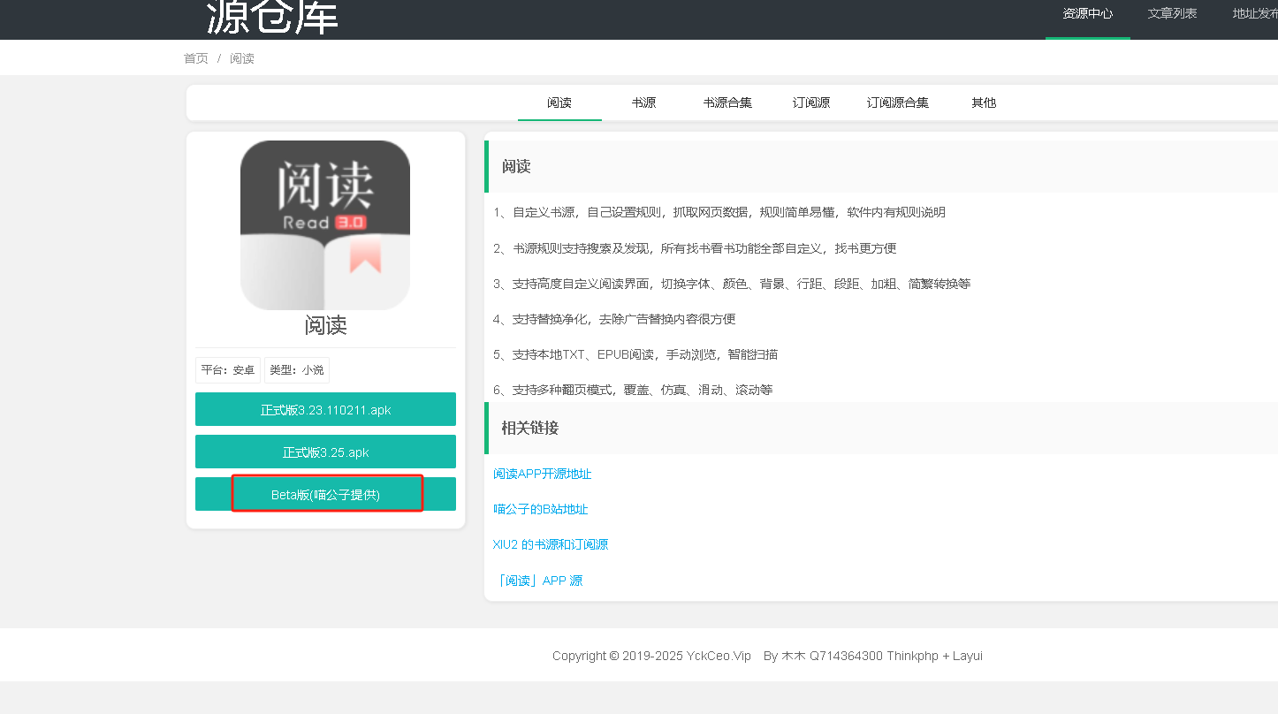Click the Beta版(喵公子提供) button
This screenshot has width=1278, height=714.
click(x=325, y=494)
